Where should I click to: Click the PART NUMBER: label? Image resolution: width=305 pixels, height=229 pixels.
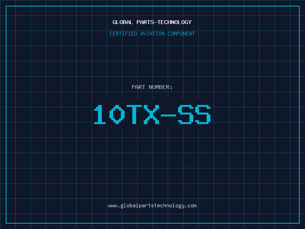152,87
